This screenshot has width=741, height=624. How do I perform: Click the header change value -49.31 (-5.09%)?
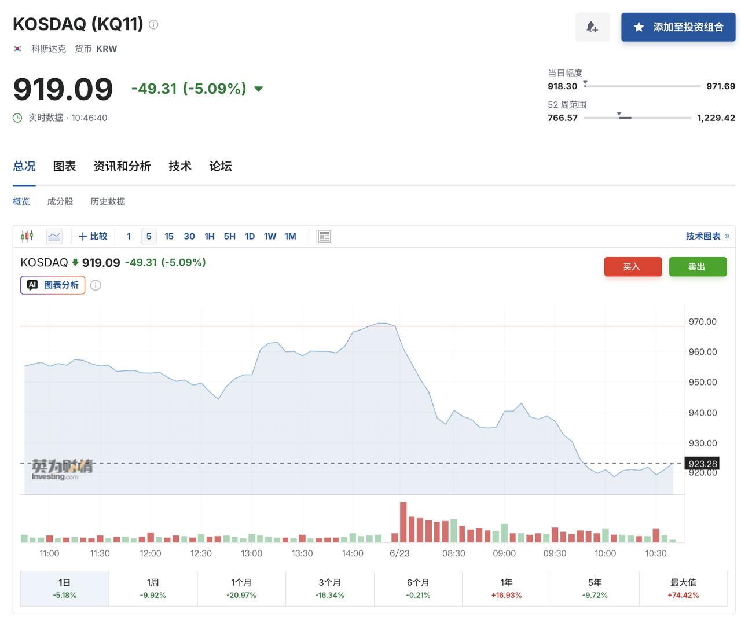click(189, 89)
